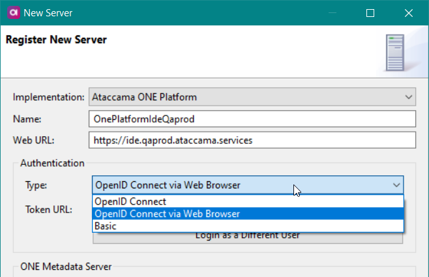The width and height of the screenshot is (429, 277).
Task: Click into the Web URL text field
Action: pyautogui.click(x=251, y=140)
